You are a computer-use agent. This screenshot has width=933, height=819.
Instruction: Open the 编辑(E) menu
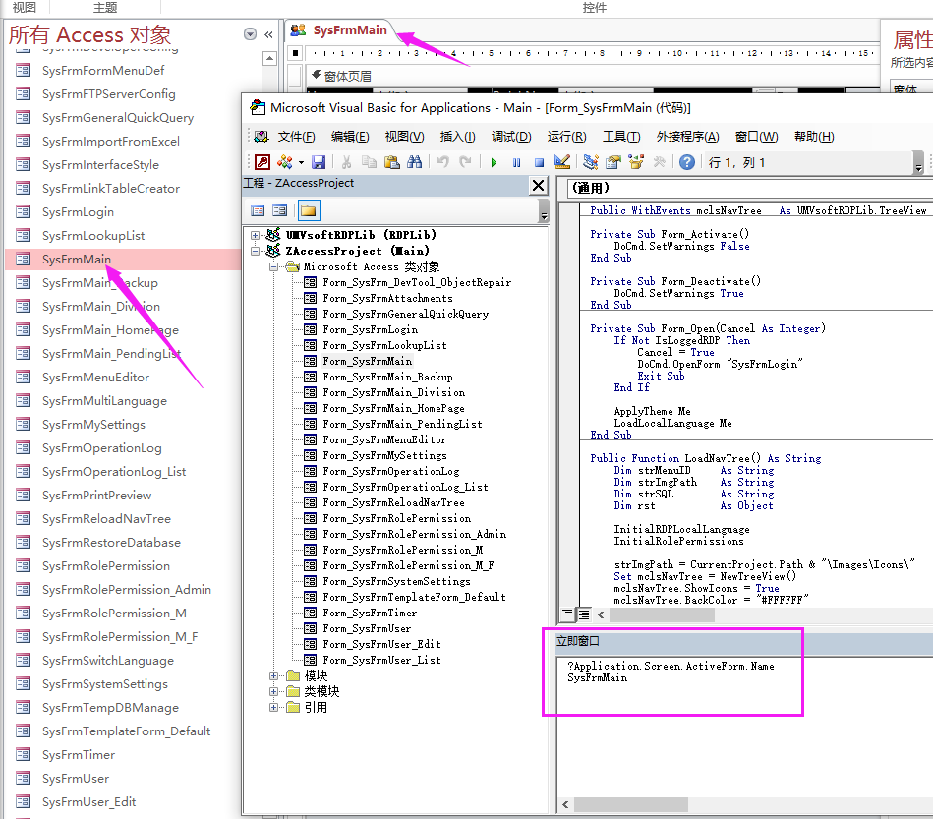350,137
